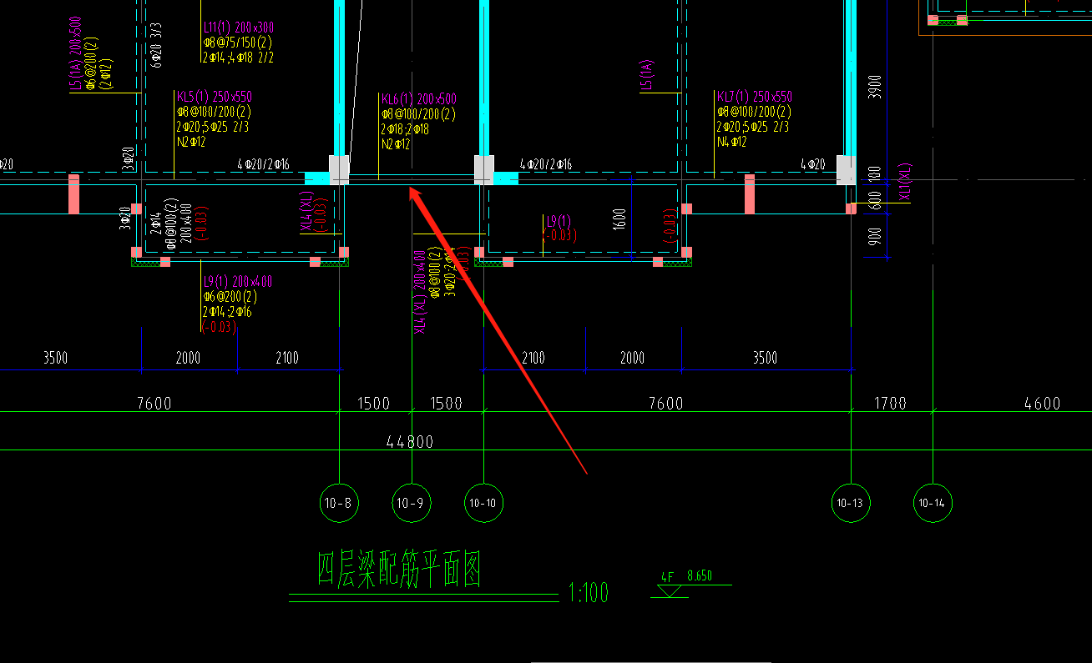Click beam label L11(1) 200x300

click(238, 27)
